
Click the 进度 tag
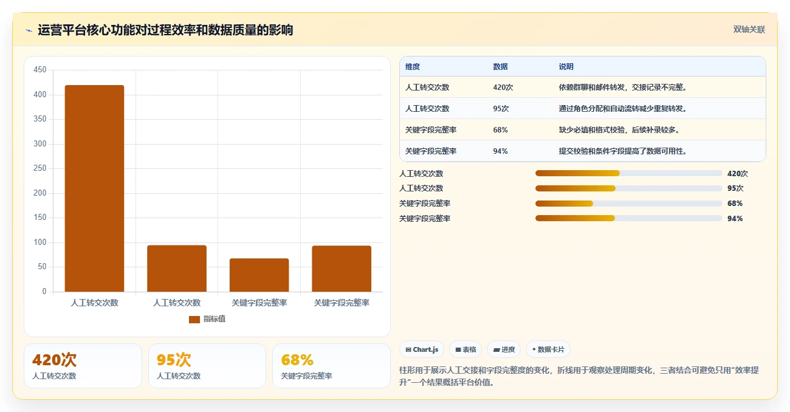point(504,349)
